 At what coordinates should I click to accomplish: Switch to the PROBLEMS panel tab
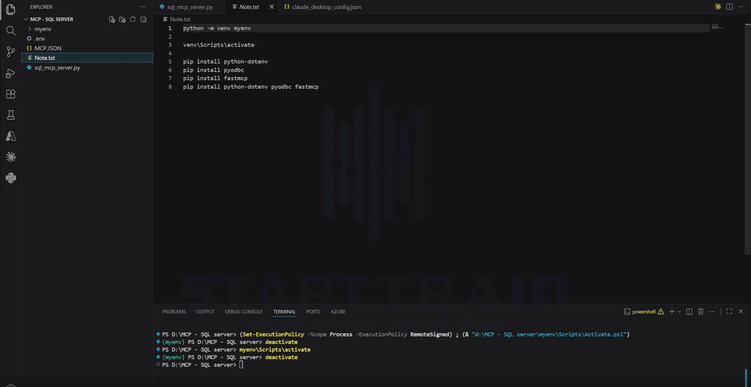pos(174,312)
